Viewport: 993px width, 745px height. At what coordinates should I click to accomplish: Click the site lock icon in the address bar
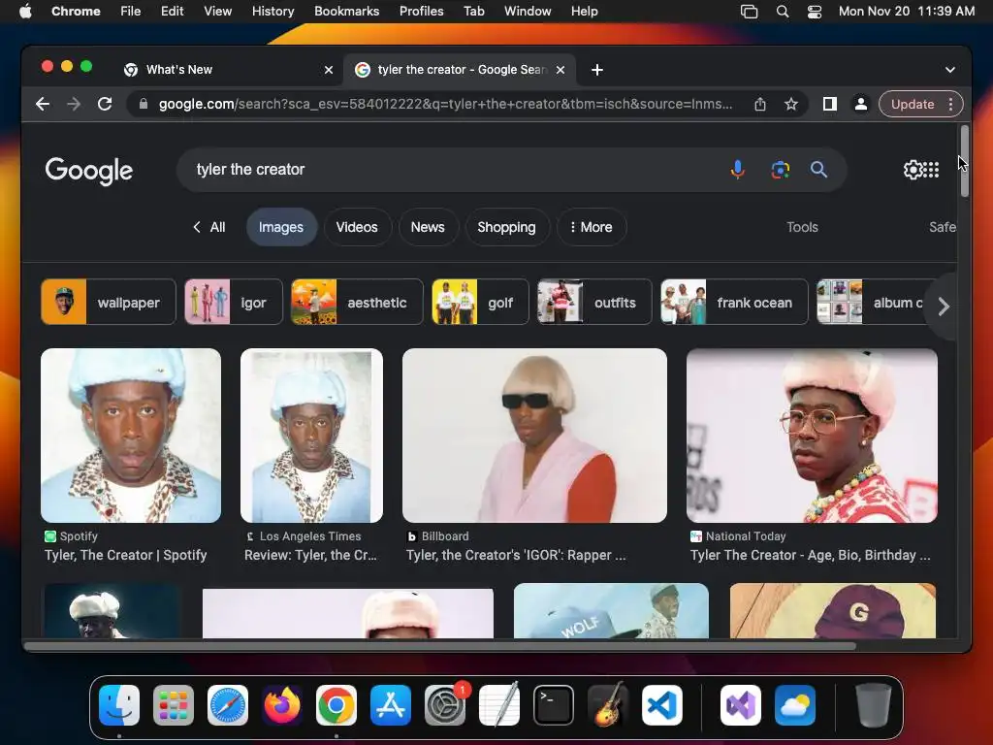point(144,104)
